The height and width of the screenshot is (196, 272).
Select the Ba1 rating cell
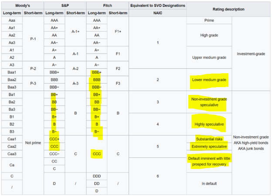pos(12,95)
